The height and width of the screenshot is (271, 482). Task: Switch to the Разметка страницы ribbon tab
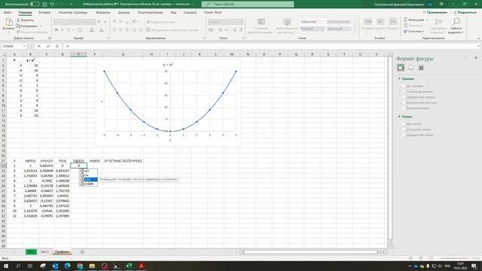[x=73, y=12]
